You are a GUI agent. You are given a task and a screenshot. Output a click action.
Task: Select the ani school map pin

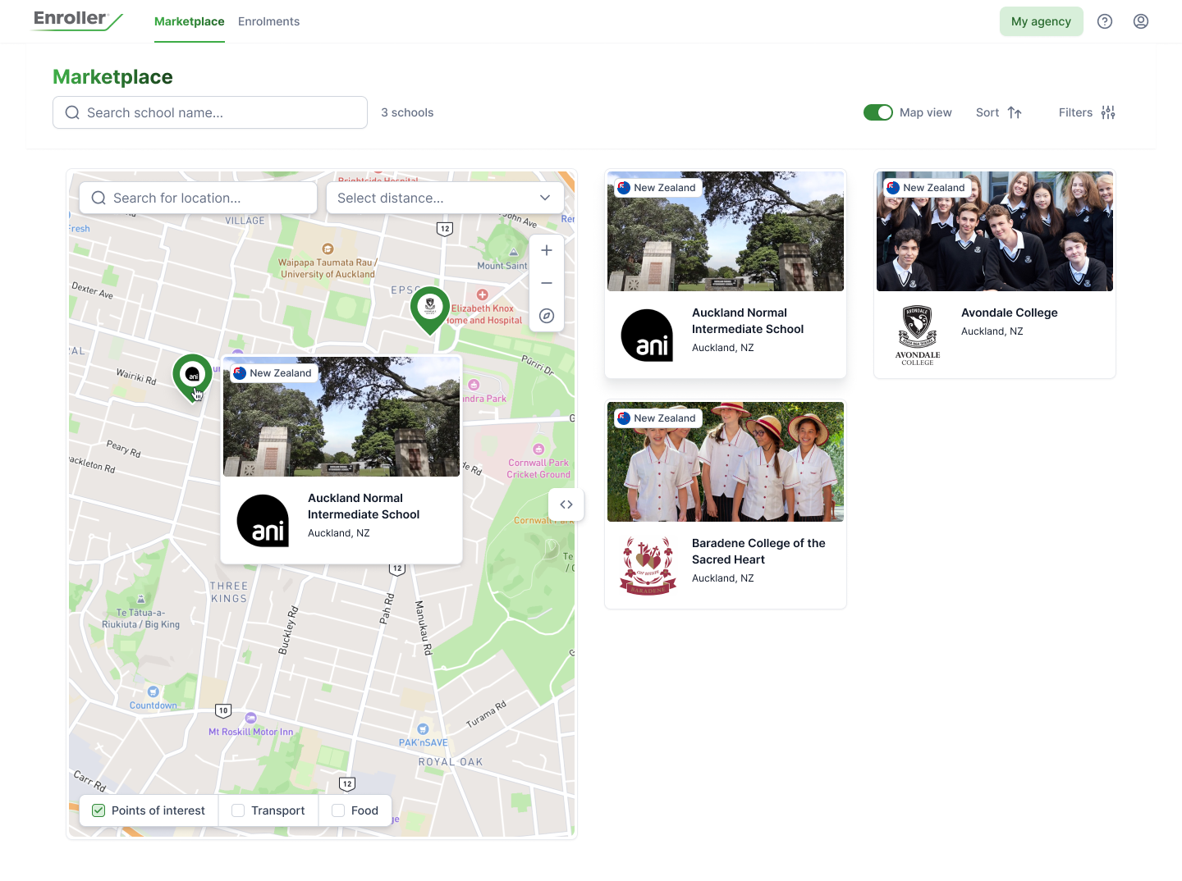[x=193, y=376]
